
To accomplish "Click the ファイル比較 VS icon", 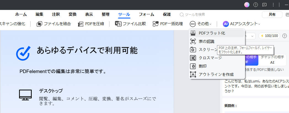I will pyautogui.click(x=118, y=24).
